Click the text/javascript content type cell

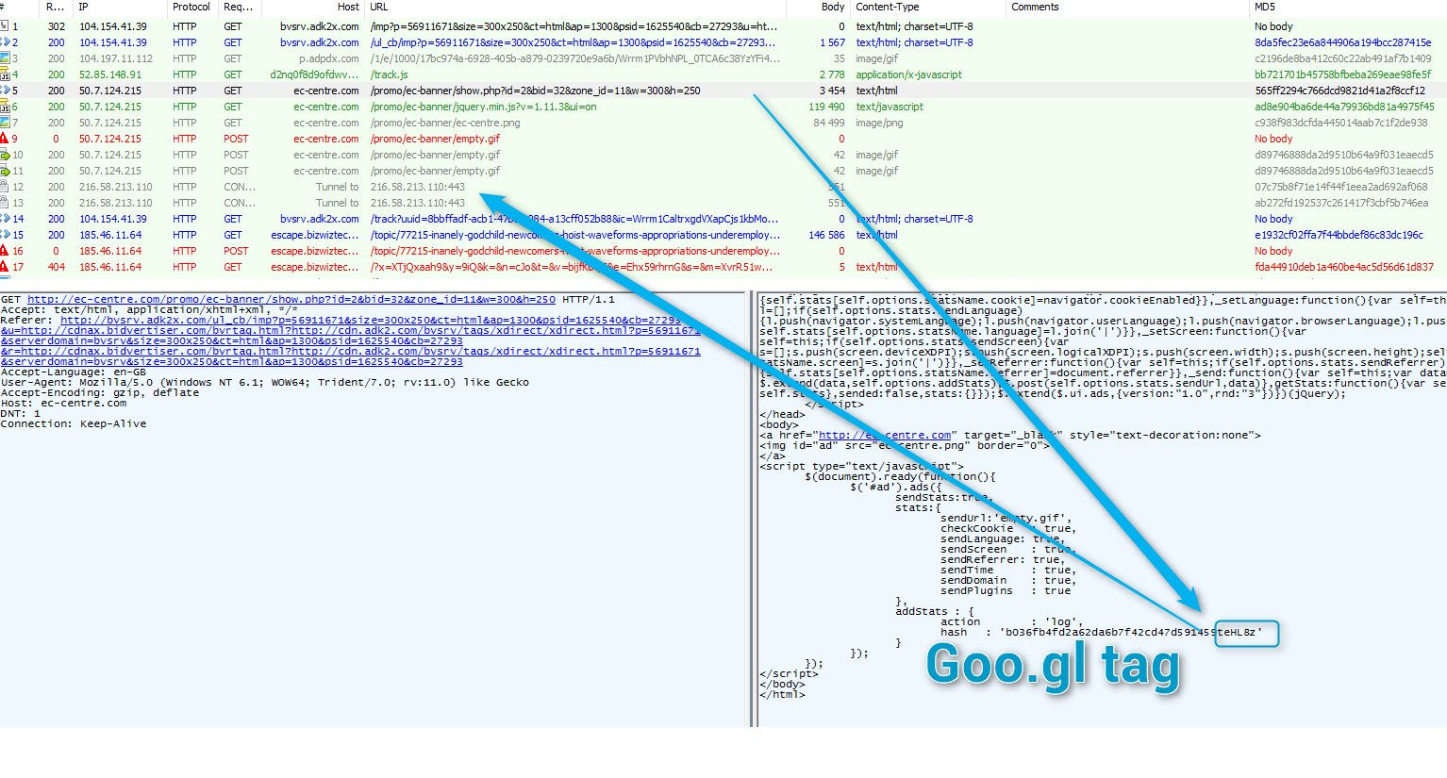point(890,107)
